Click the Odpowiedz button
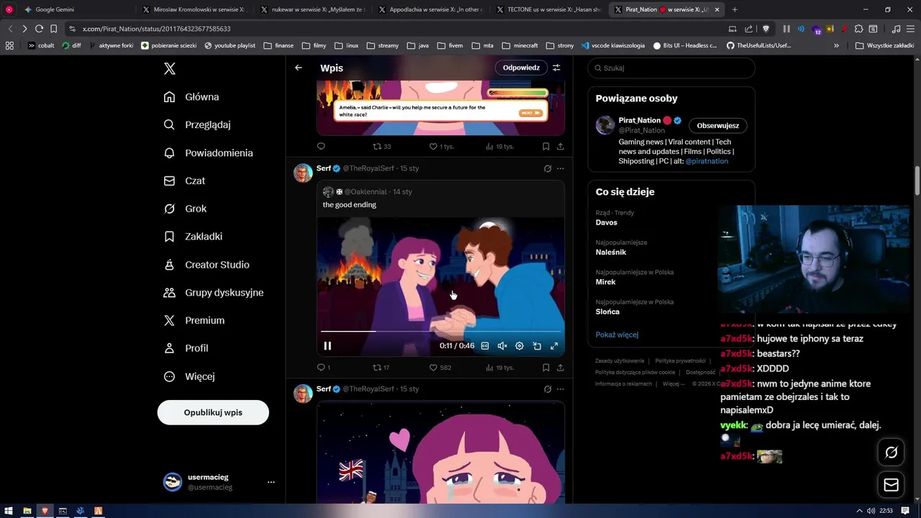The height and width of the screenshot is (518, 921). (x=521, y=68)
